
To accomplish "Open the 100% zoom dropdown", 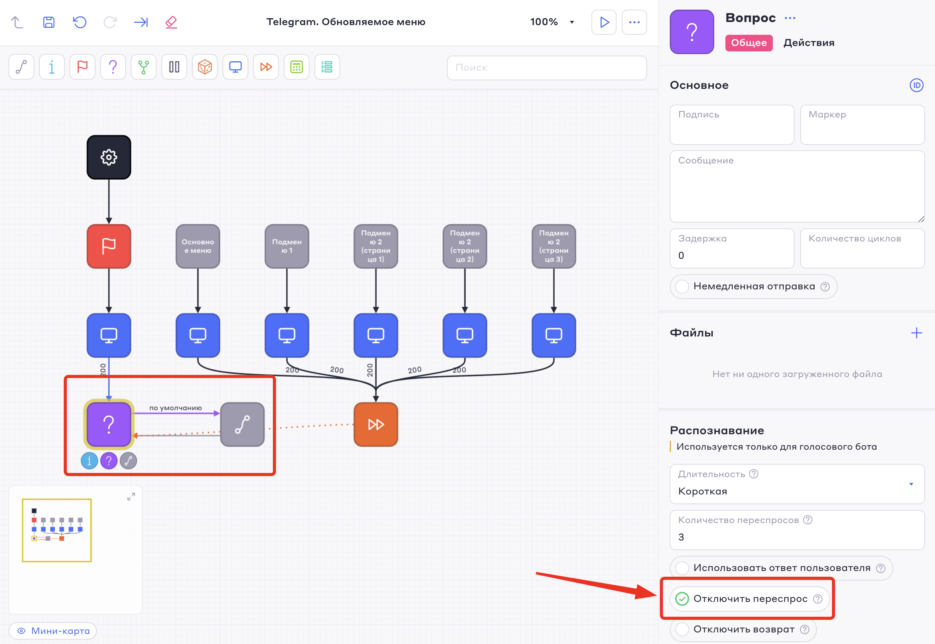I will click(552, 22).
